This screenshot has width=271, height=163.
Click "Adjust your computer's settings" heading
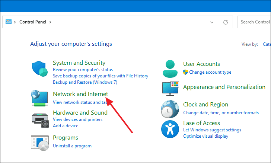[x=71, y=44]
